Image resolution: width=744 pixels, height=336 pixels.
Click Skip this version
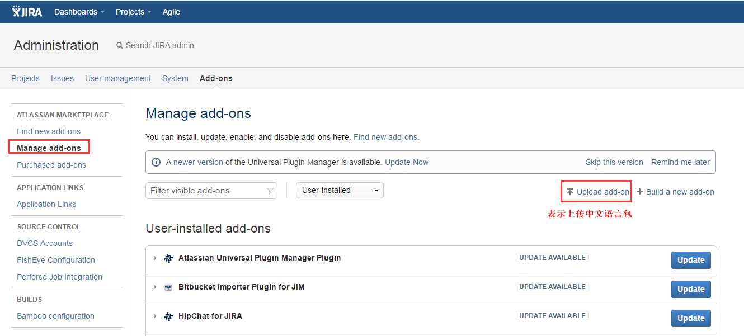[614, 162]
